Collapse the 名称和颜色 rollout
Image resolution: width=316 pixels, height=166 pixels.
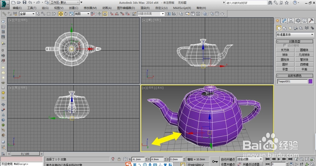[x=295, y=75]
